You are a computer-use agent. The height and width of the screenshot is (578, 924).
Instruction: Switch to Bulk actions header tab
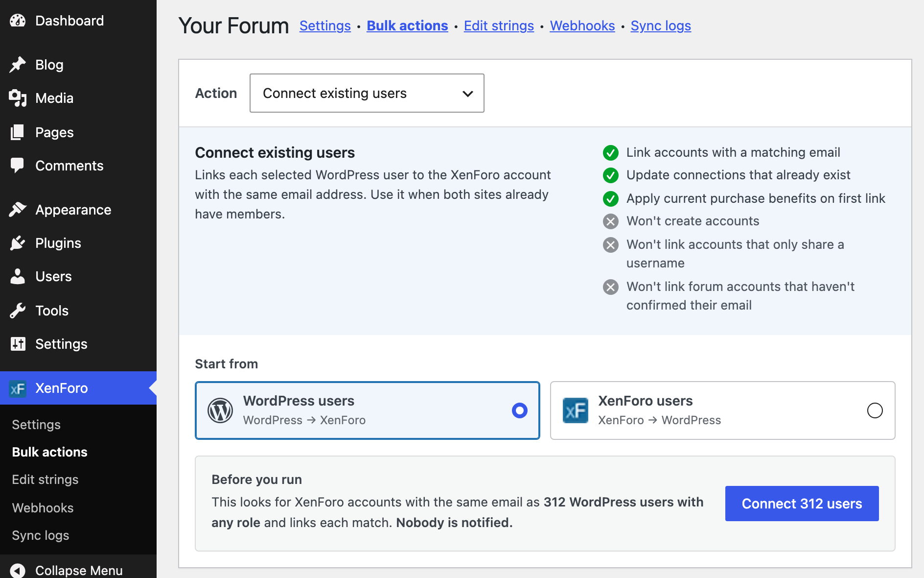point(407,25)
